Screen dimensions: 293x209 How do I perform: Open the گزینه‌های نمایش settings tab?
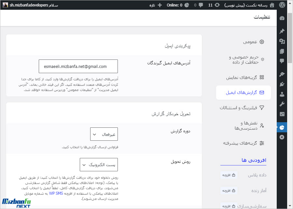pyautogui.click(x=243, y=77)
